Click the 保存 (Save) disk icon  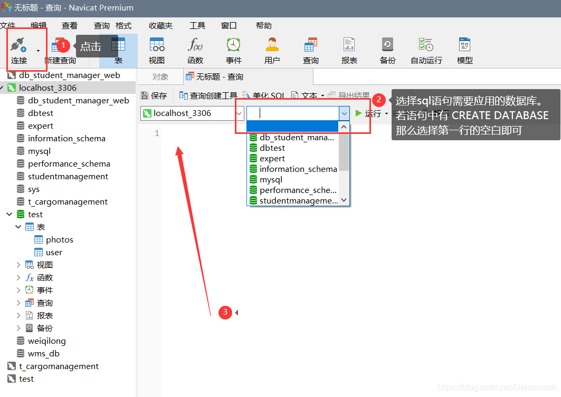(145, 95)
